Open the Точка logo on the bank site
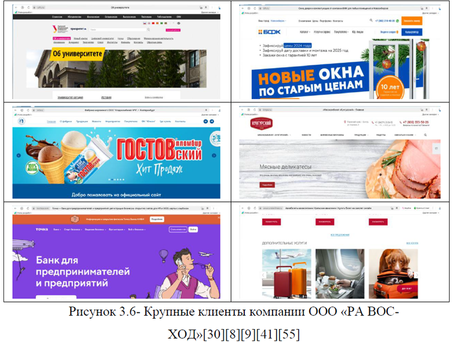The image size is (463, 343). (42, 230)
